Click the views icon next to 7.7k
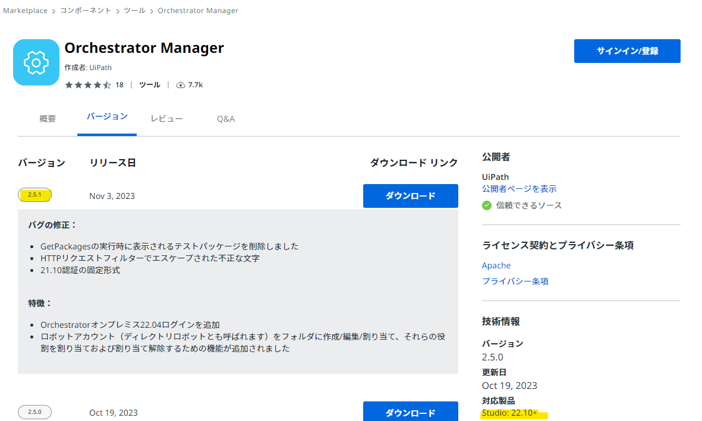Screen dimensions: 702x421 click(181, 85)
